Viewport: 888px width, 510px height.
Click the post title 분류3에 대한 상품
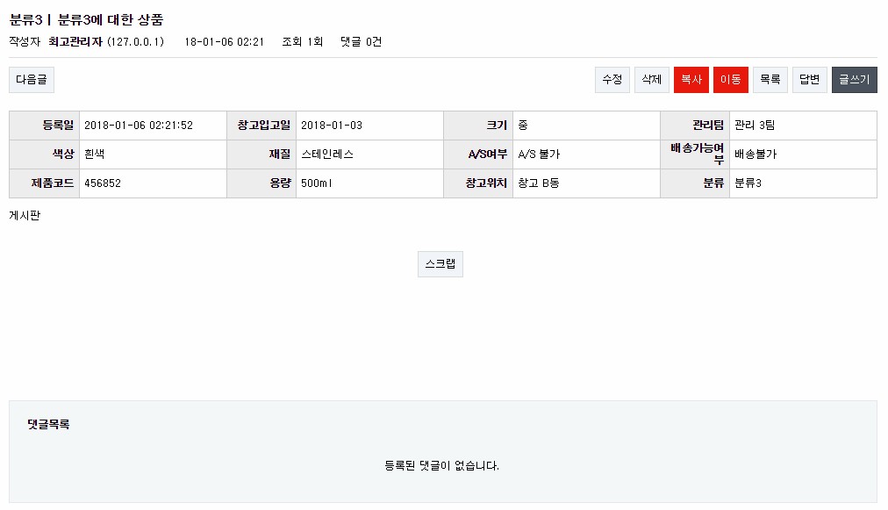[111, 19]
